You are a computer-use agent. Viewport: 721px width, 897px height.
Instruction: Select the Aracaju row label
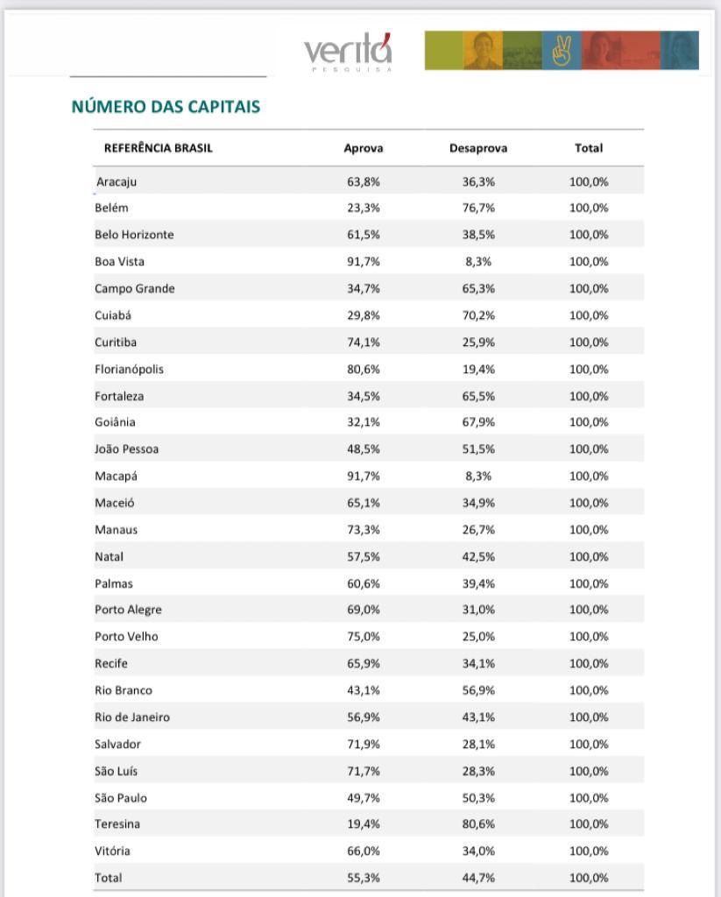point(117,182)
